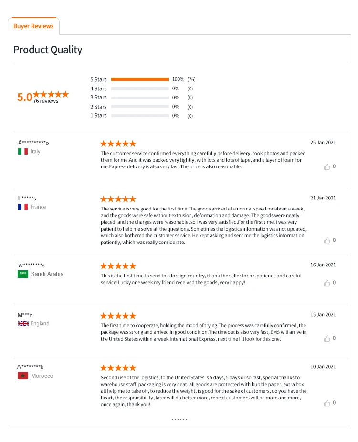Click the 76 reviews count

(x=46, y=101)
